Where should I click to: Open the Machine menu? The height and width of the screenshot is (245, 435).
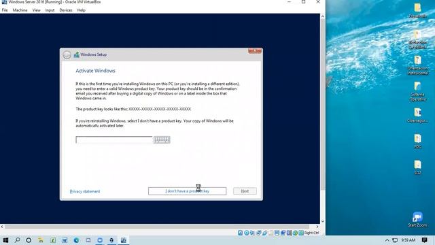(20, 10)
